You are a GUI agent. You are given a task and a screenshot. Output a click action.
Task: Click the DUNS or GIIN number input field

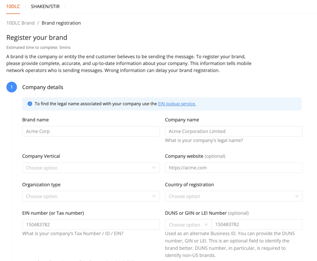tap(257, 224)
